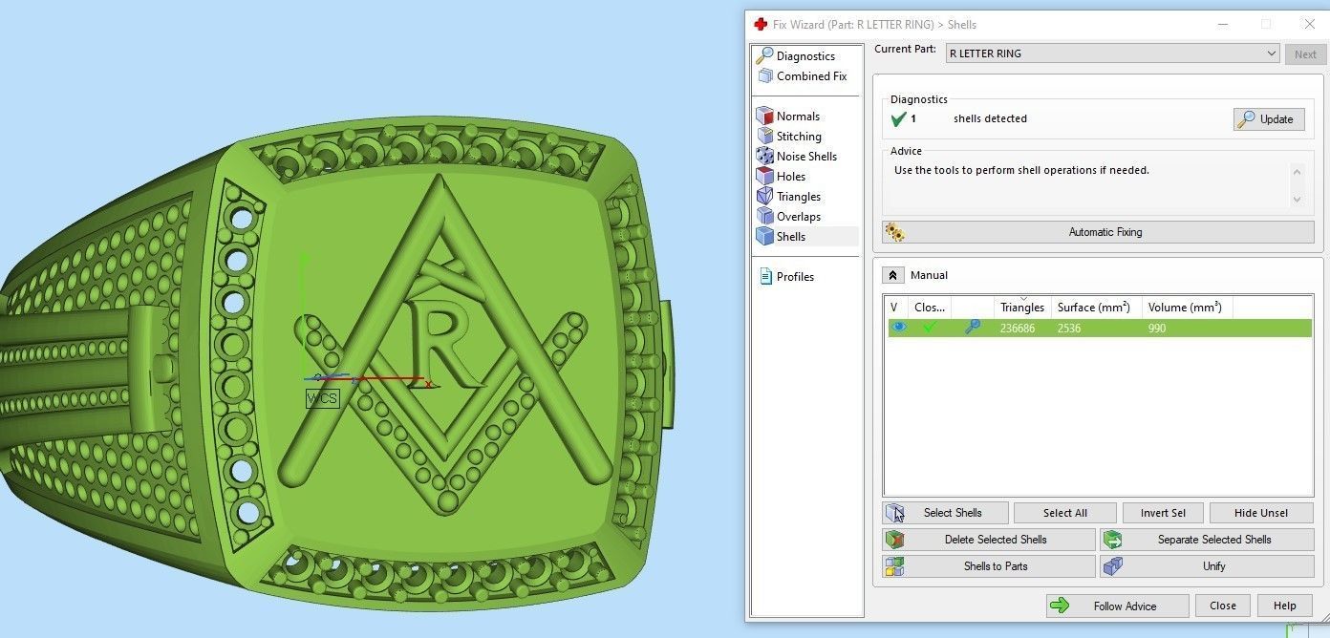Go to Stitching fixing step

tap(799, 137)
